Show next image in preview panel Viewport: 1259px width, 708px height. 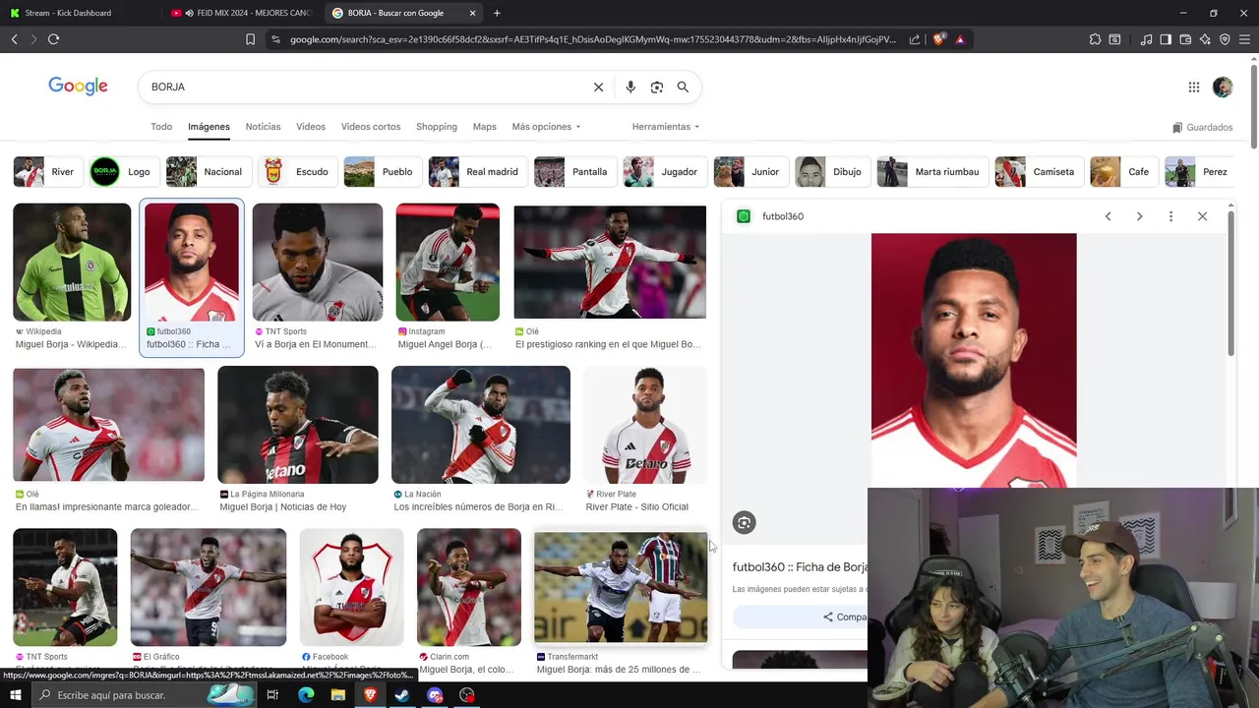(1139, 216)
